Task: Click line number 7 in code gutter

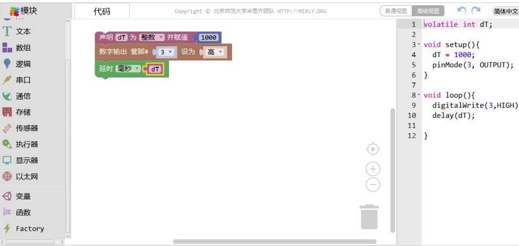Action: pyautogui.click(x=414, y=85)
